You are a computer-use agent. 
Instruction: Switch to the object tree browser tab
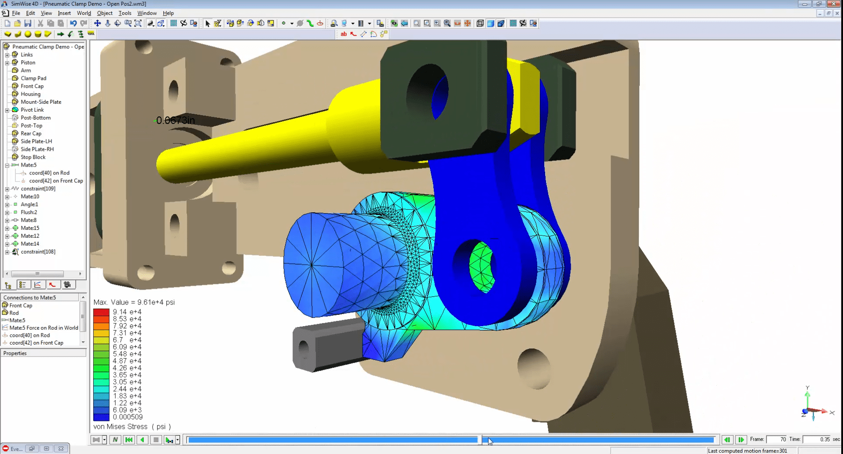pyautogui.click(x=8, y=285)
